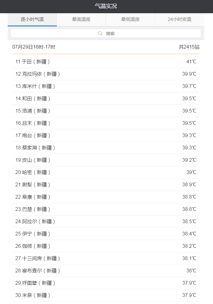Go to the 24小时变温 tab
The image size is (213, 304).
pyautogui.click(x=180, y=19)
